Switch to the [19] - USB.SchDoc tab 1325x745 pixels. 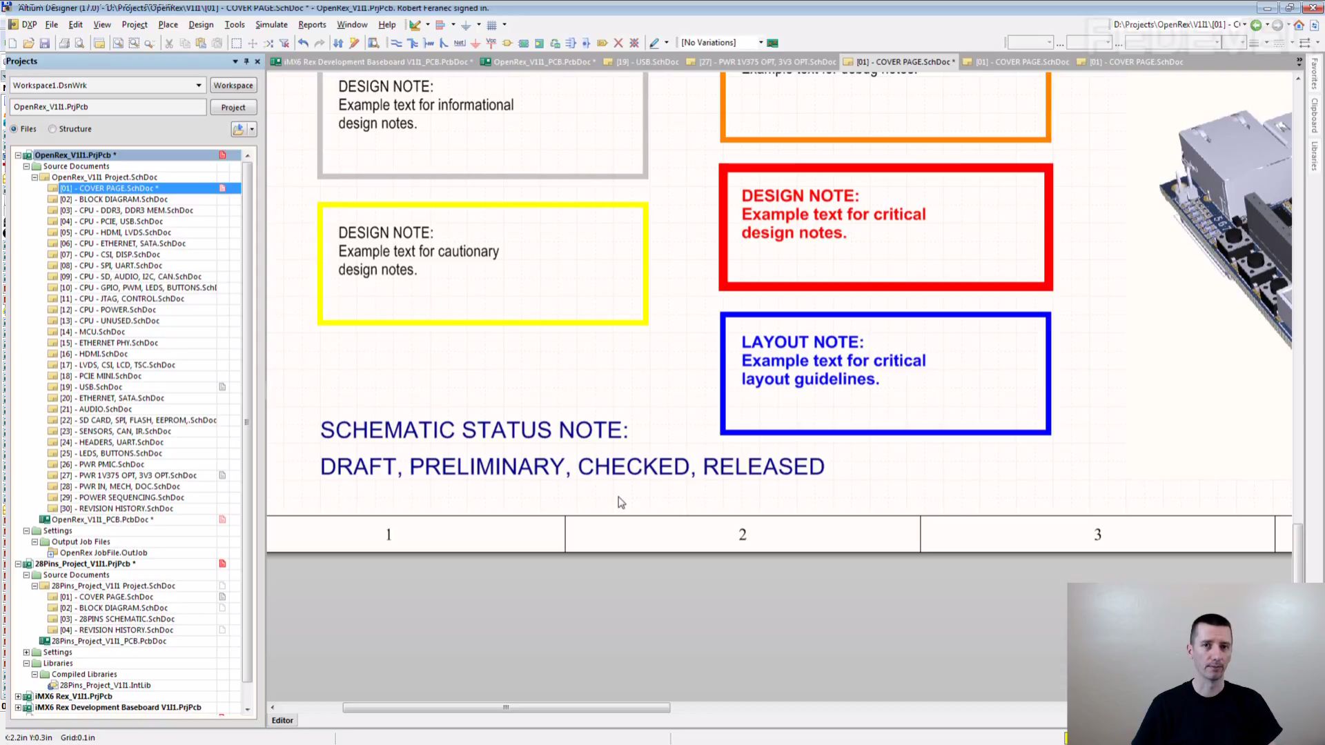647,62
